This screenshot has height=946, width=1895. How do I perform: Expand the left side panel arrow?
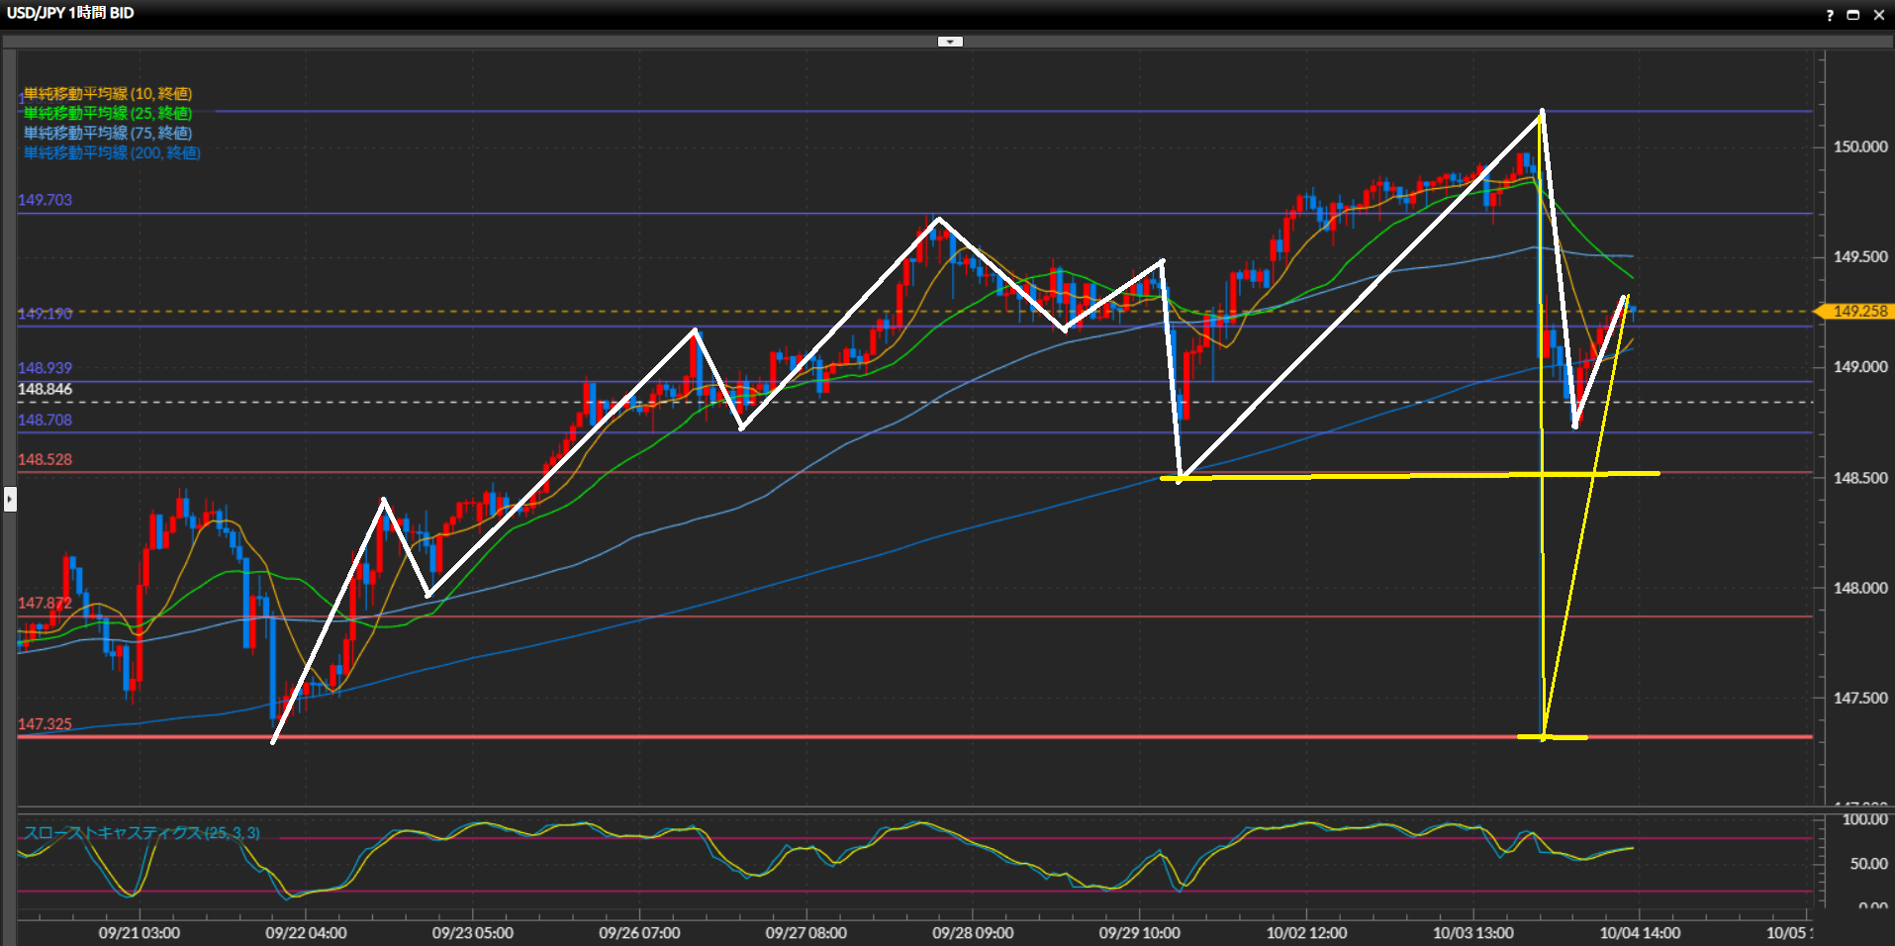10,499
